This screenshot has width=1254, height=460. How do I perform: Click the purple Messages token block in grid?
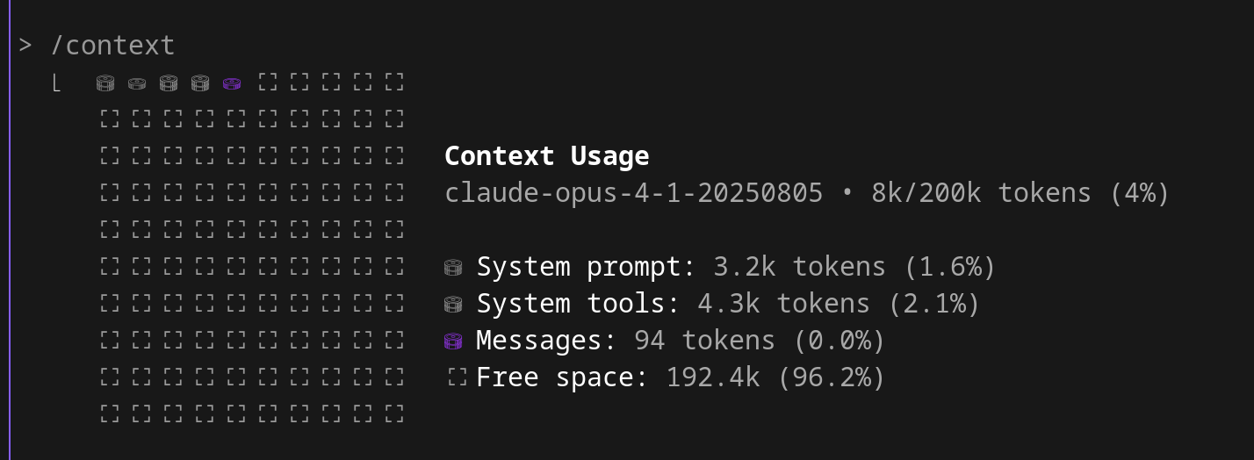coord(232,83)
